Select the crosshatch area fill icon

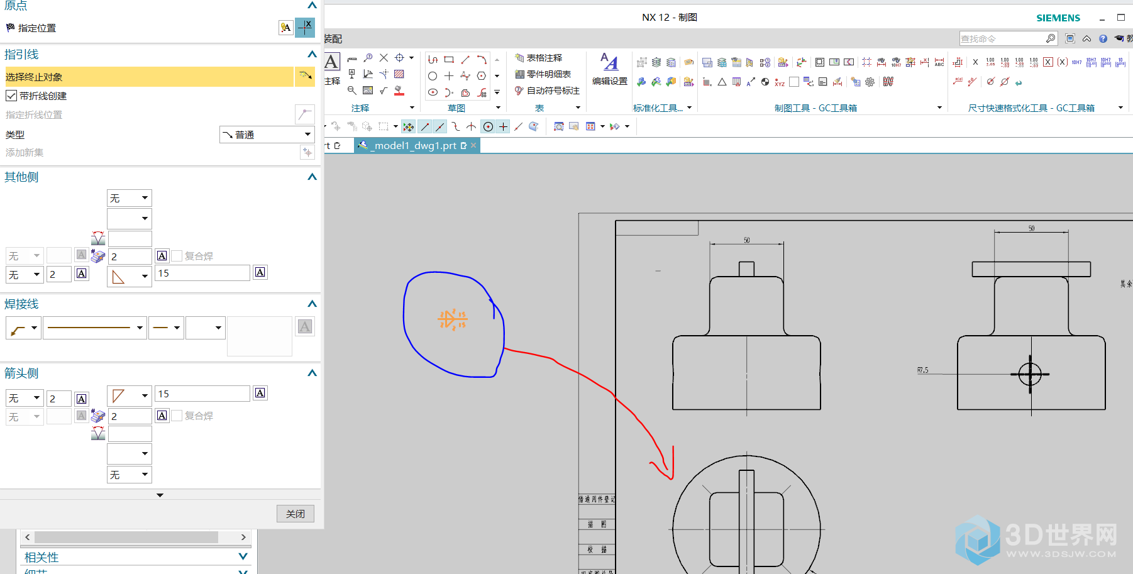[x=399, y=74]
